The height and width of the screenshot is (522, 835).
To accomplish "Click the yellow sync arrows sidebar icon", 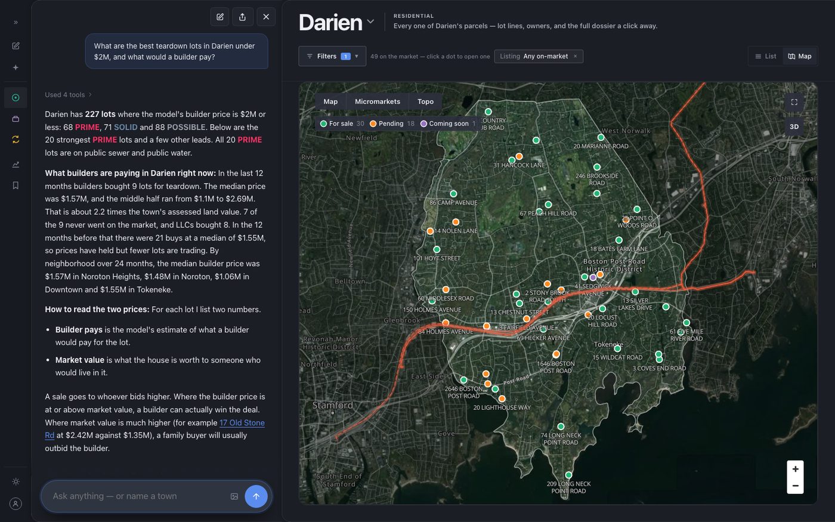I will (16, 139).
